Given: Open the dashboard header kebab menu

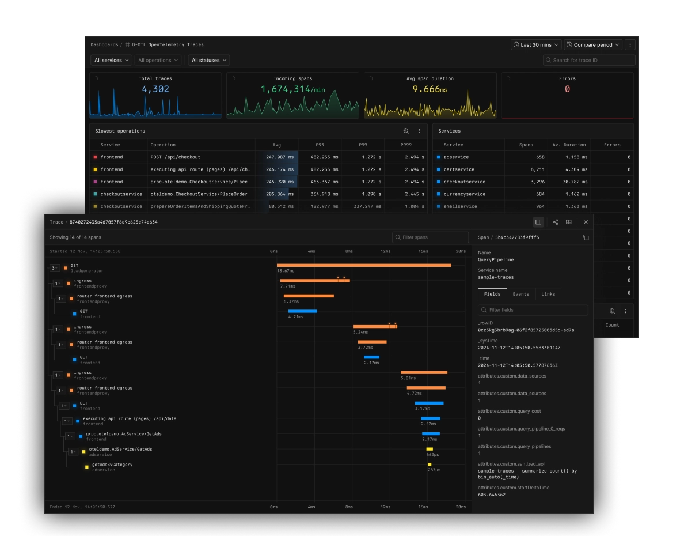Looking at the screenshot, I should [x=630, y=44].
